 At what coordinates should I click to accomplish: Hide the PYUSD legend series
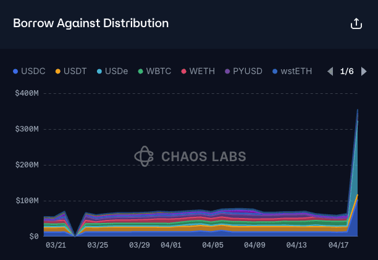(243, 71)
